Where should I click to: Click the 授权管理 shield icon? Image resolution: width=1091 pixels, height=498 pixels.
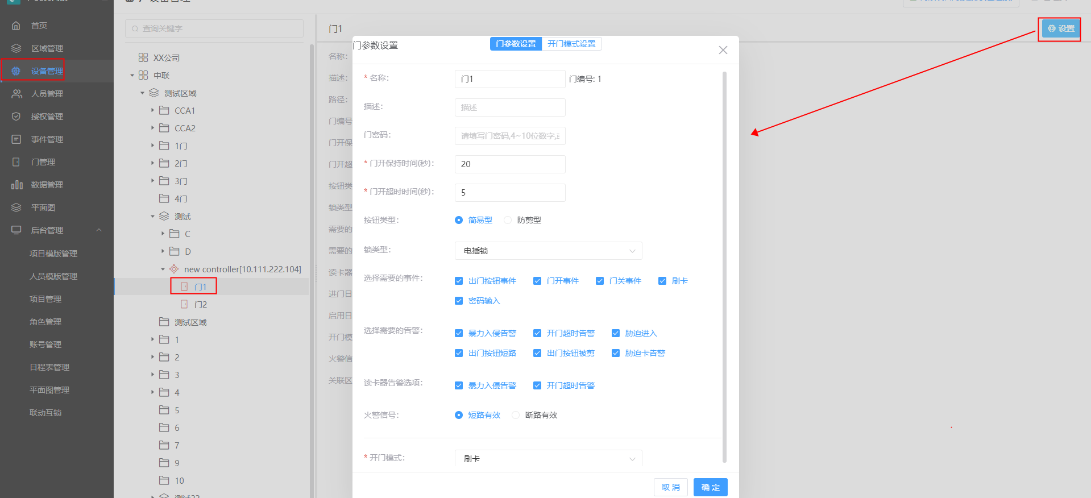tap(16, 117)
